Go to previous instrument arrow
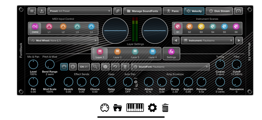Viewport: 262px width, 120px height. point(176,41)
